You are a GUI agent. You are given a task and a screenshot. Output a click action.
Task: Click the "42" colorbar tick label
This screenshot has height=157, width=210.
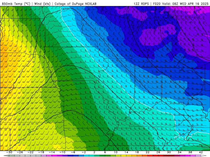(201, 152)
